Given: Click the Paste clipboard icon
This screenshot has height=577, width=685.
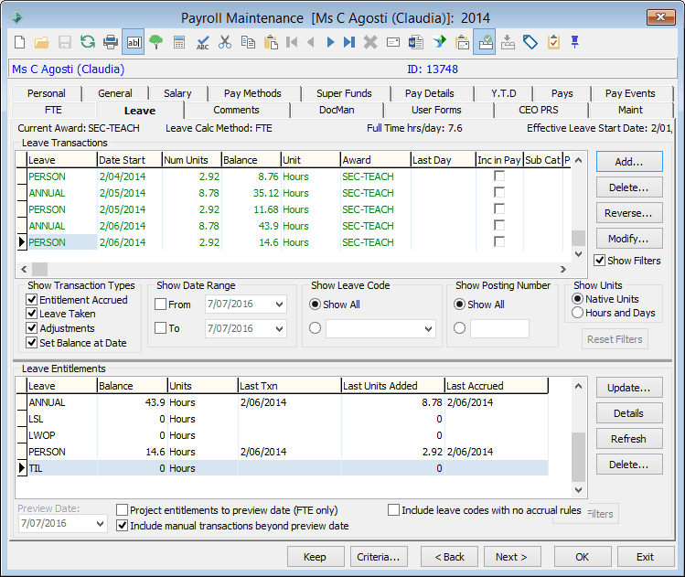Looking at the screenshot, I should click(x=271, y=42).
